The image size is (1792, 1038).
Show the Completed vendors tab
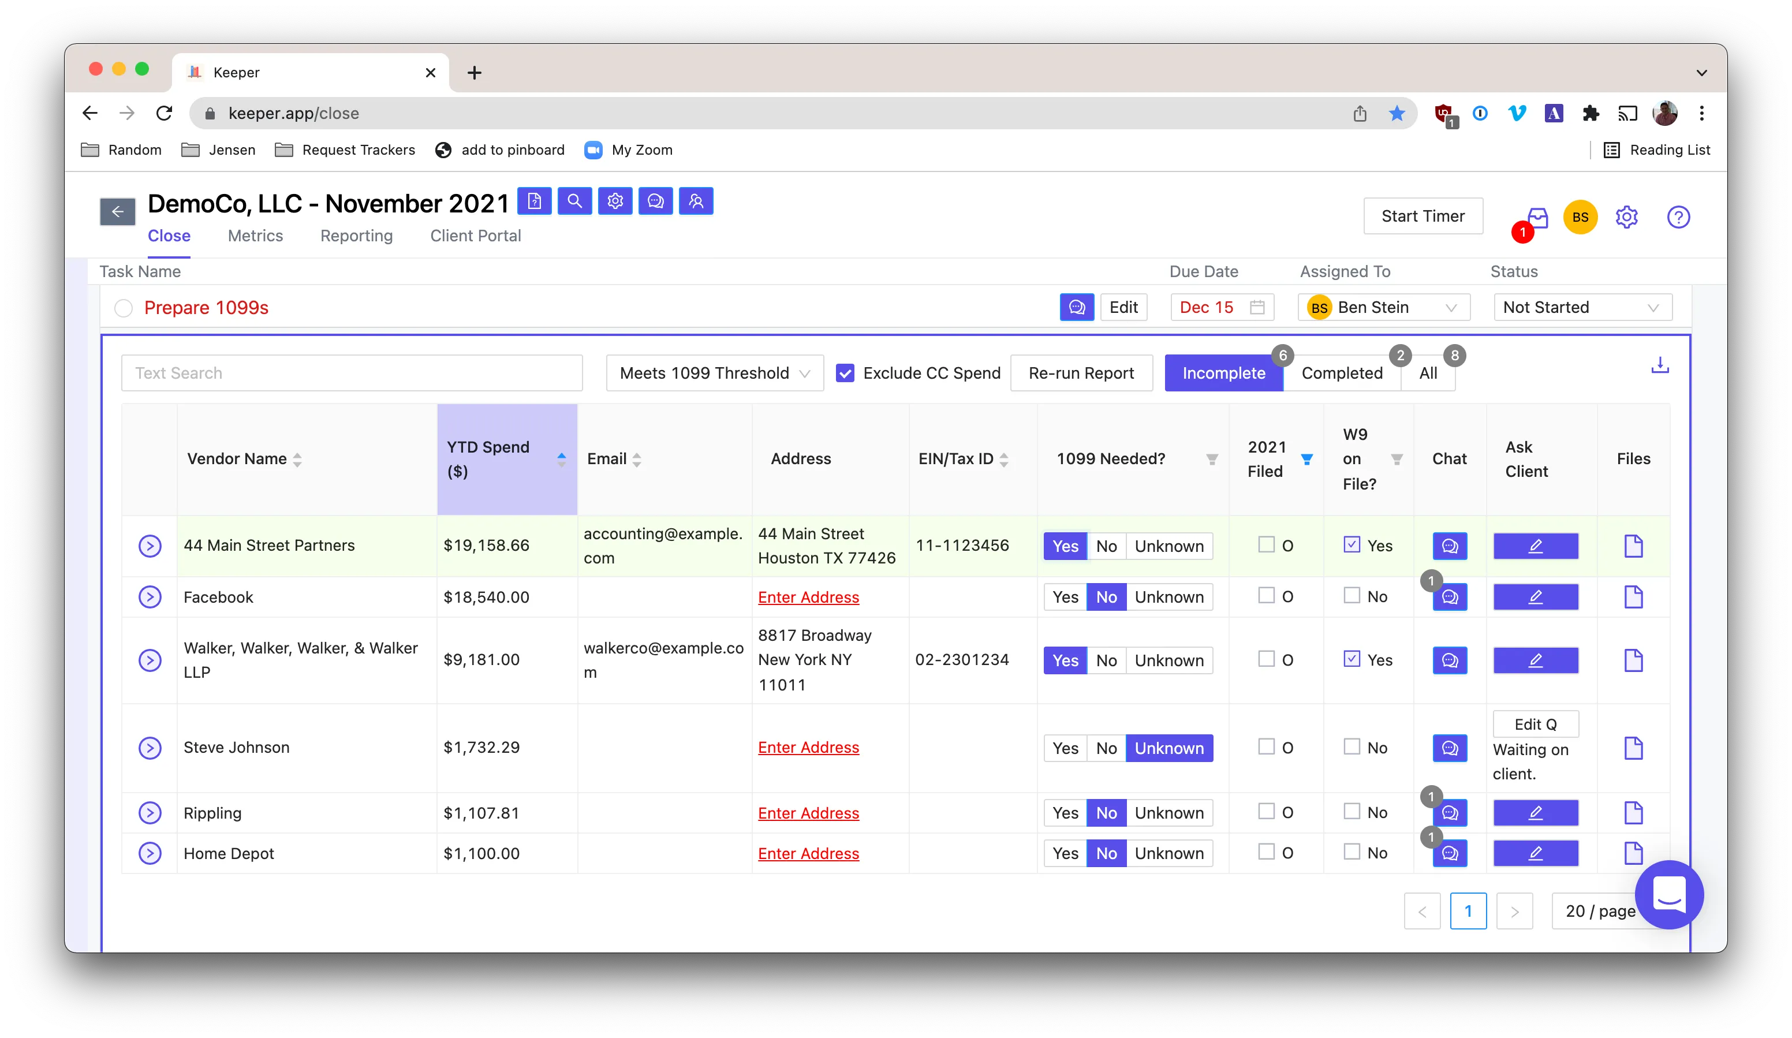tap(1342, 374)
